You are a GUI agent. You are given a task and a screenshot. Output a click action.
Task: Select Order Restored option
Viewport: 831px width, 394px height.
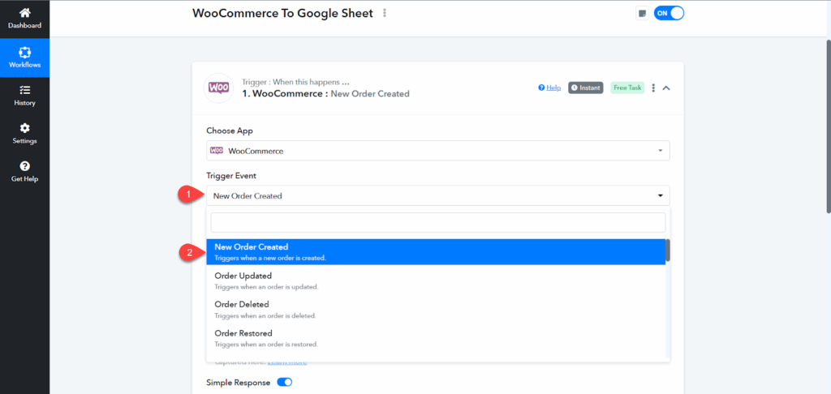(x=436, y=338)
